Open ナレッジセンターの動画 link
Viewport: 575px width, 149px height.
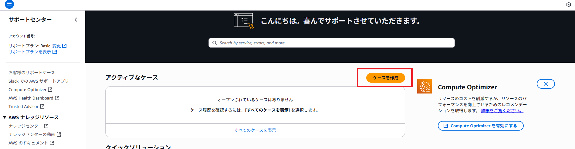32,135
